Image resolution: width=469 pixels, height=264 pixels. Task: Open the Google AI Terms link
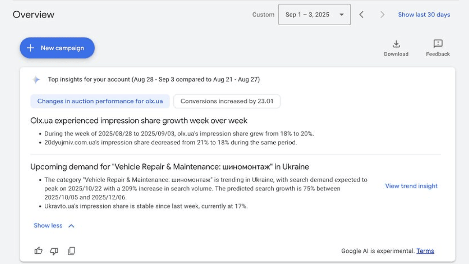(425, 251)
